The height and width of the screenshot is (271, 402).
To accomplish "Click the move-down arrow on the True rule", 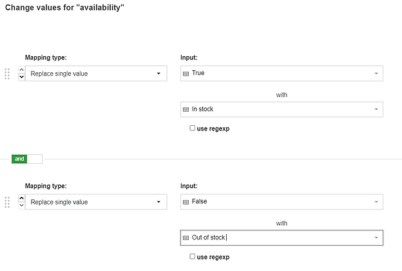I will (21, 77).
